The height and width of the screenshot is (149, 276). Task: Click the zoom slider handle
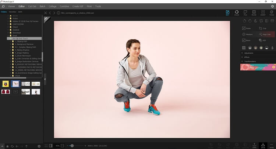click(x=72, y=146)
